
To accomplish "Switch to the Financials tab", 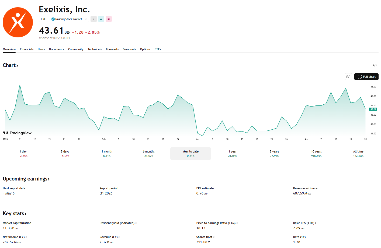I will click(27, 49).
